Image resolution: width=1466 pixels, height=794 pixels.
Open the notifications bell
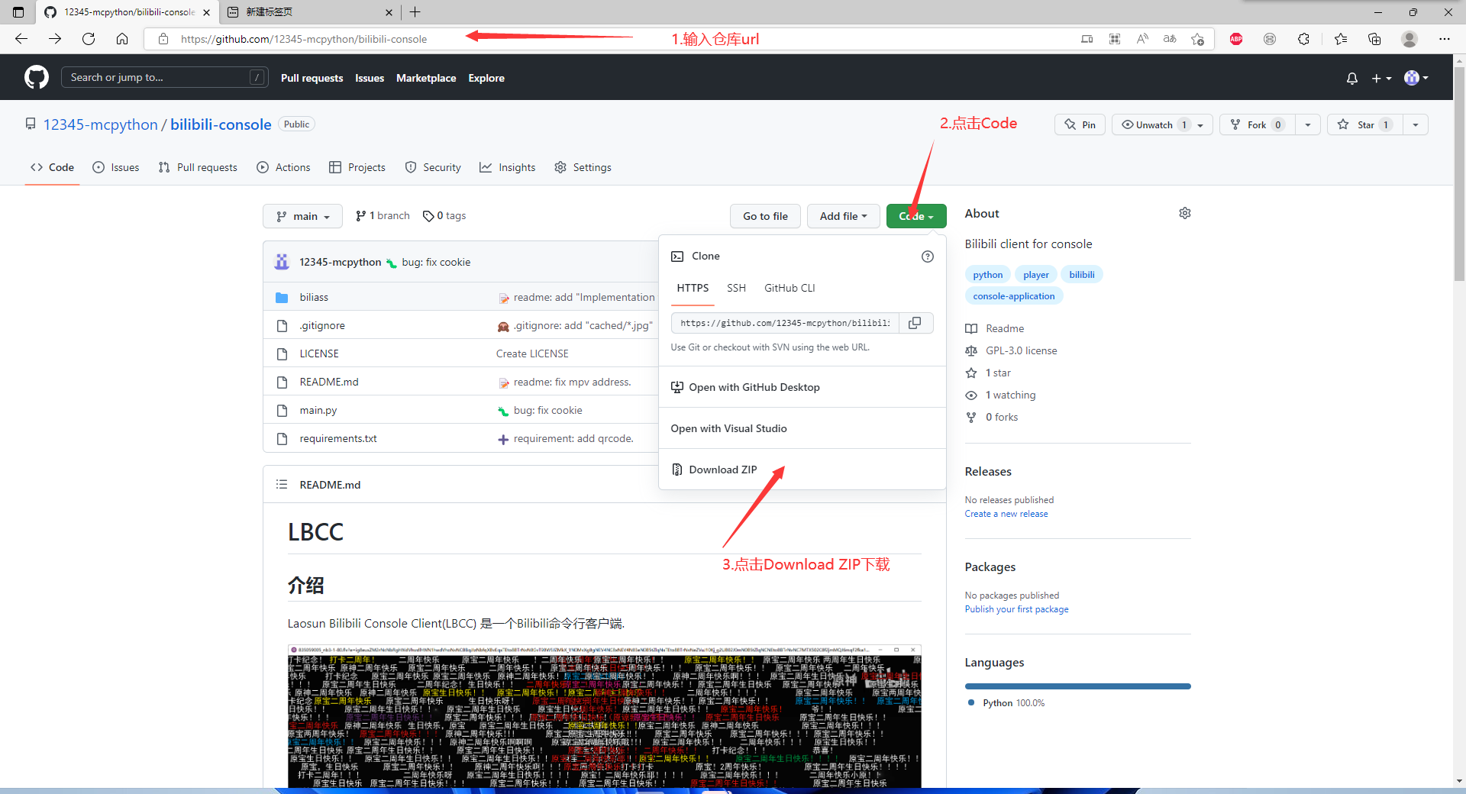tap(1351, 78)
